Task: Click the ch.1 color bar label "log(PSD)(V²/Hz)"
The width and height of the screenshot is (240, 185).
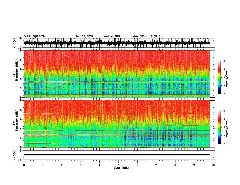Action: [227, 79]
